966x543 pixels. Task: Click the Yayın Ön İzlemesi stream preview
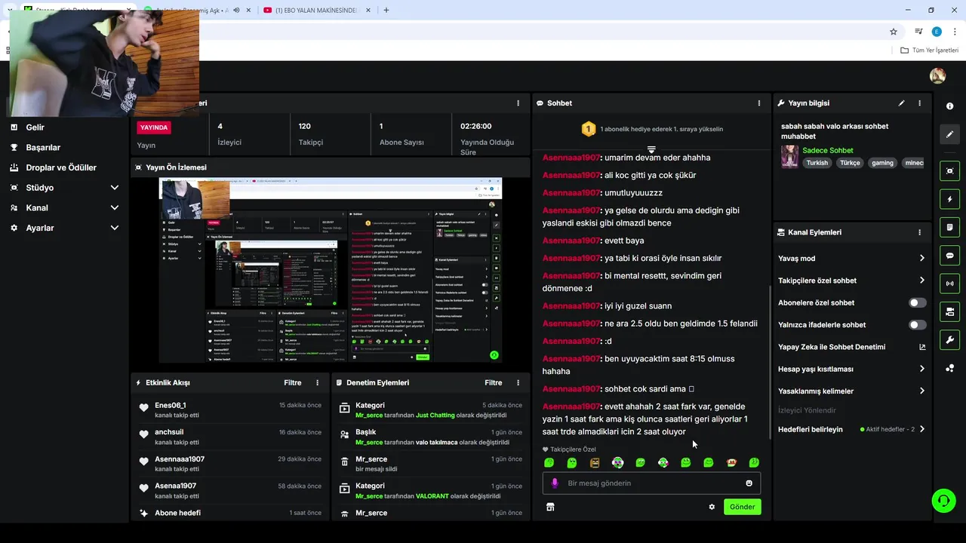[x=331, y=270]
